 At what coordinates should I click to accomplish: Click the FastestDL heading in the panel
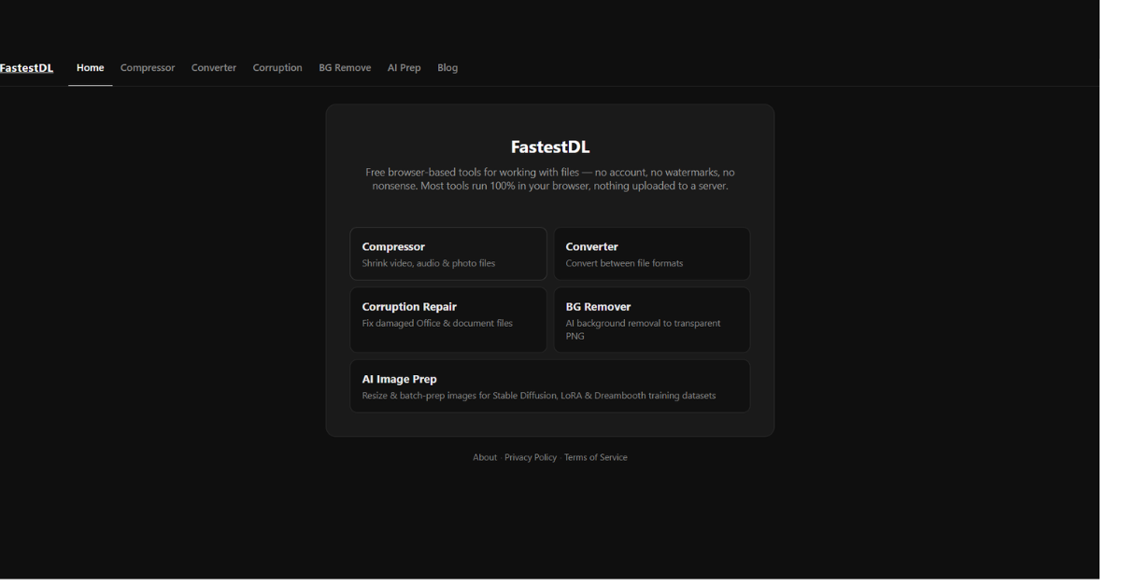pyautogui.click(x=550, y=146)
